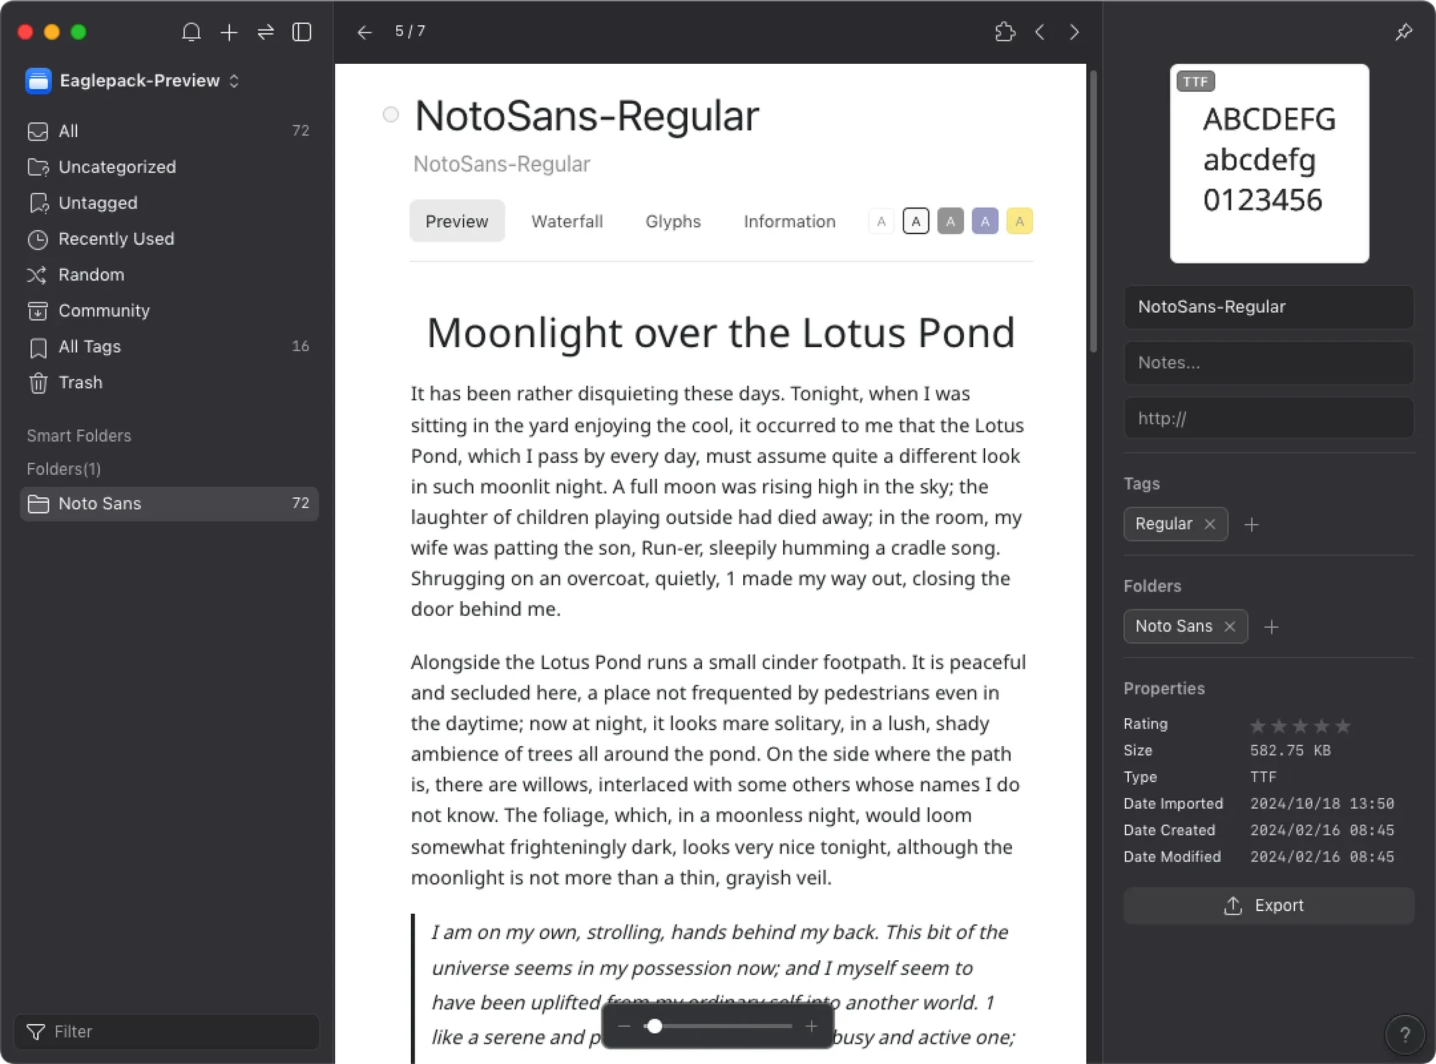Click the swap arrows icon in sidebar header
The width and height of the screenshot is (1436, 1064).
(x=266, y=32)
